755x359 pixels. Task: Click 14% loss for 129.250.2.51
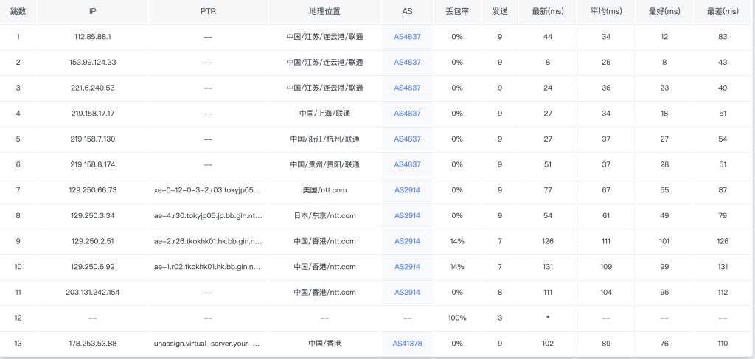pyautogui.click(x=457, y=241)
